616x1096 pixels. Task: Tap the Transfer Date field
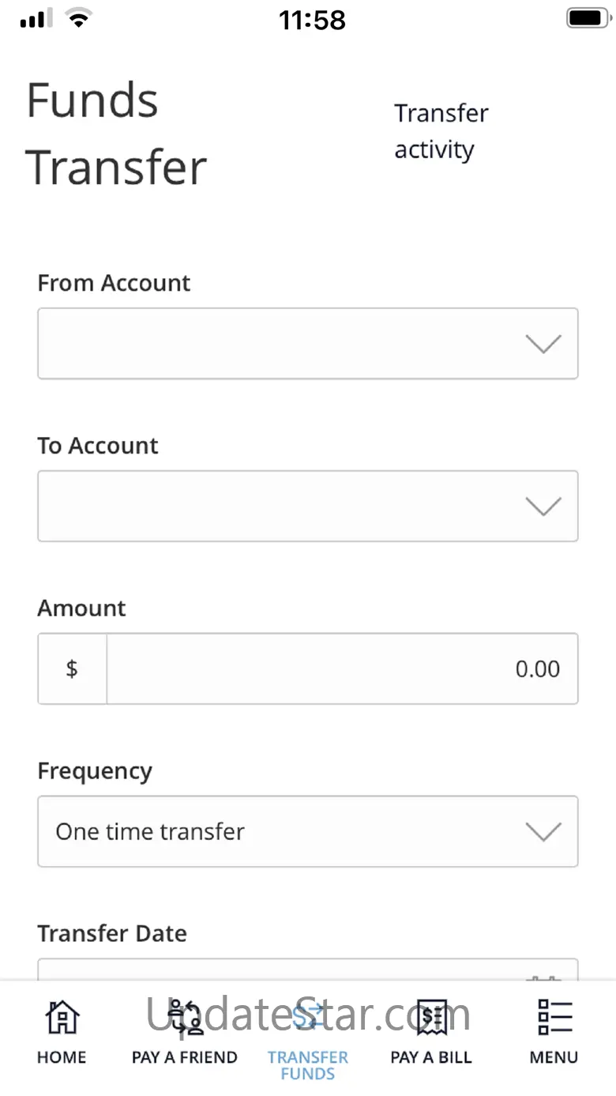[284, 971]
